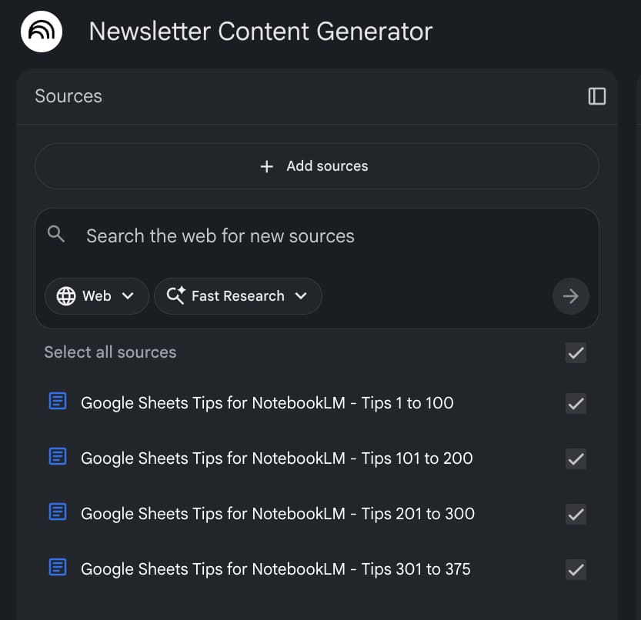Viewport: 641px width, 620px height.
Task: Click the globe Web icon
Action: coord(66,296)
